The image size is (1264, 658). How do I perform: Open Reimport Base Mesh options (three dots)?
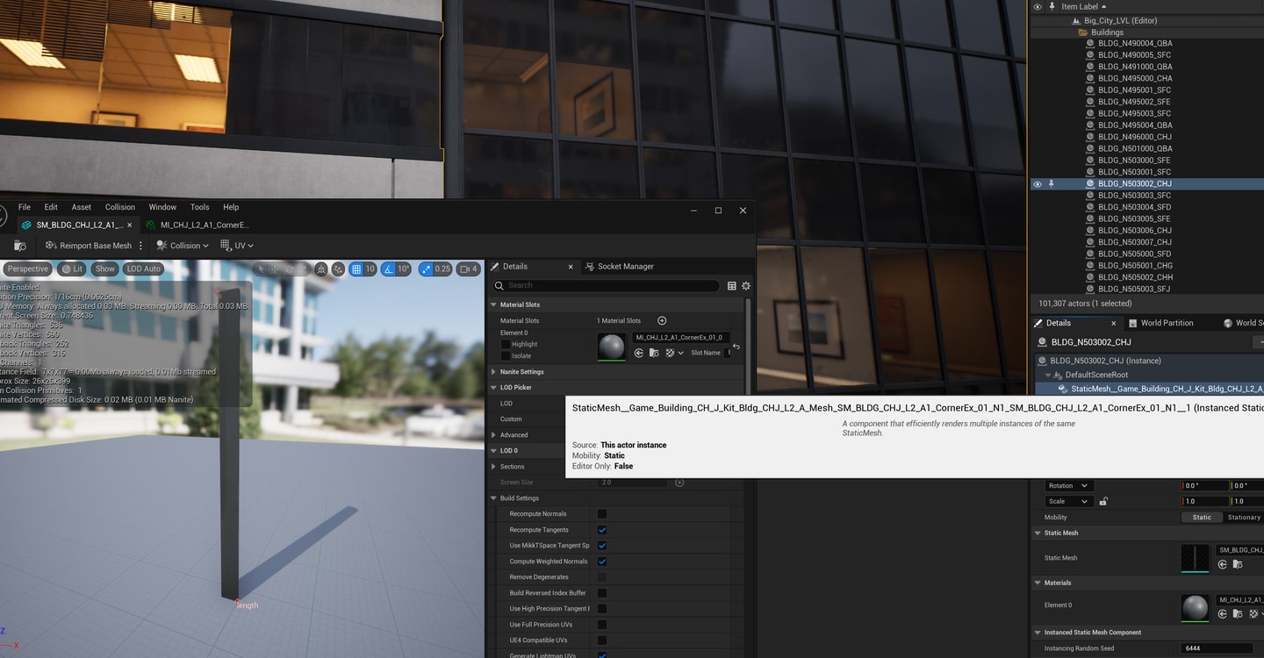(141, 246)
